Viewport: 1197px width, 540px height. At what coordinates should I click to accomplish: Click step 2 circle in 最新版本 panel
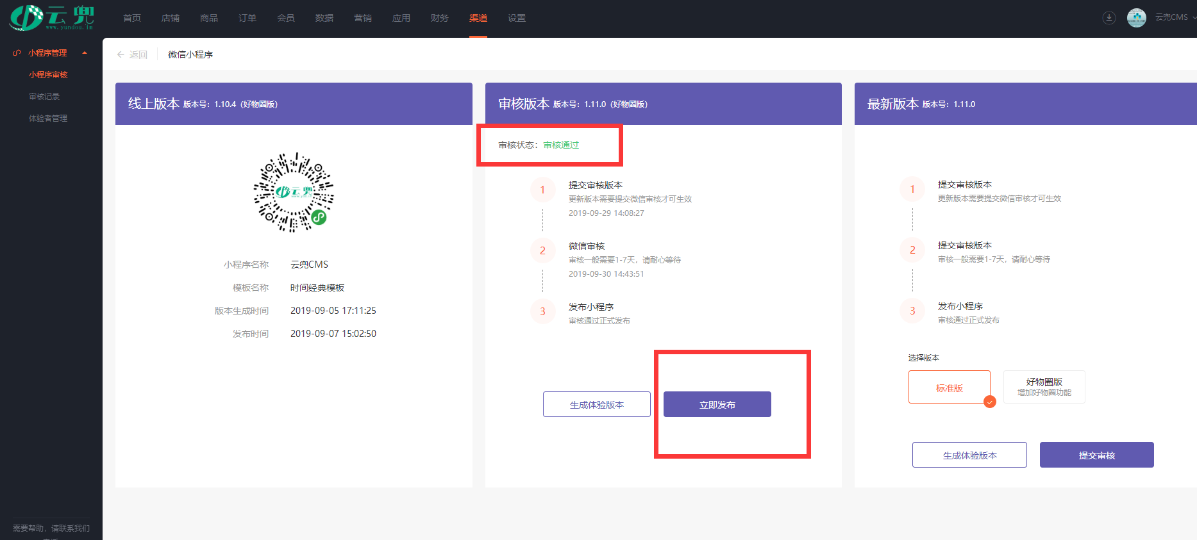(912, 250)
